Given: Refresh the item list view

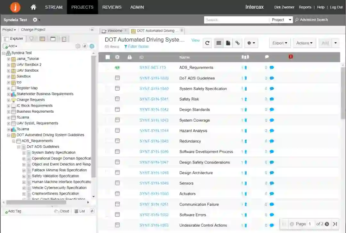Looking at the screenshot, I should click(207, 43).
